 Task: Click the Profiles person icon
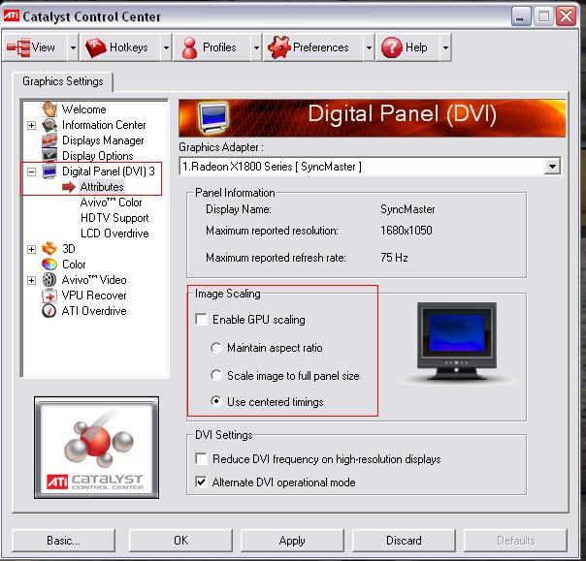pyautogui.click(x=190, y=47)
